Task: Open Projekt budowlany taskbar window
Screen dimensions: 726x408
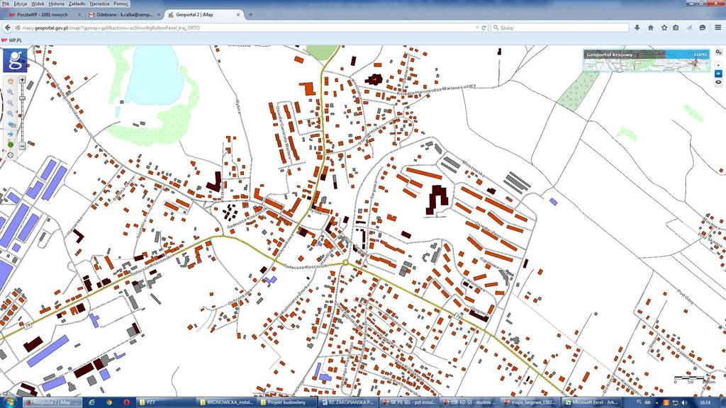Action: point(288,402)
